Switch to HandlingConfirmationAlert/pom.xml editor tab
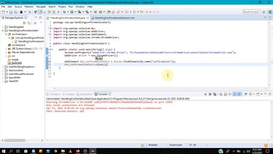This screenshot has height=154, width=273. (x=113, y=18)
